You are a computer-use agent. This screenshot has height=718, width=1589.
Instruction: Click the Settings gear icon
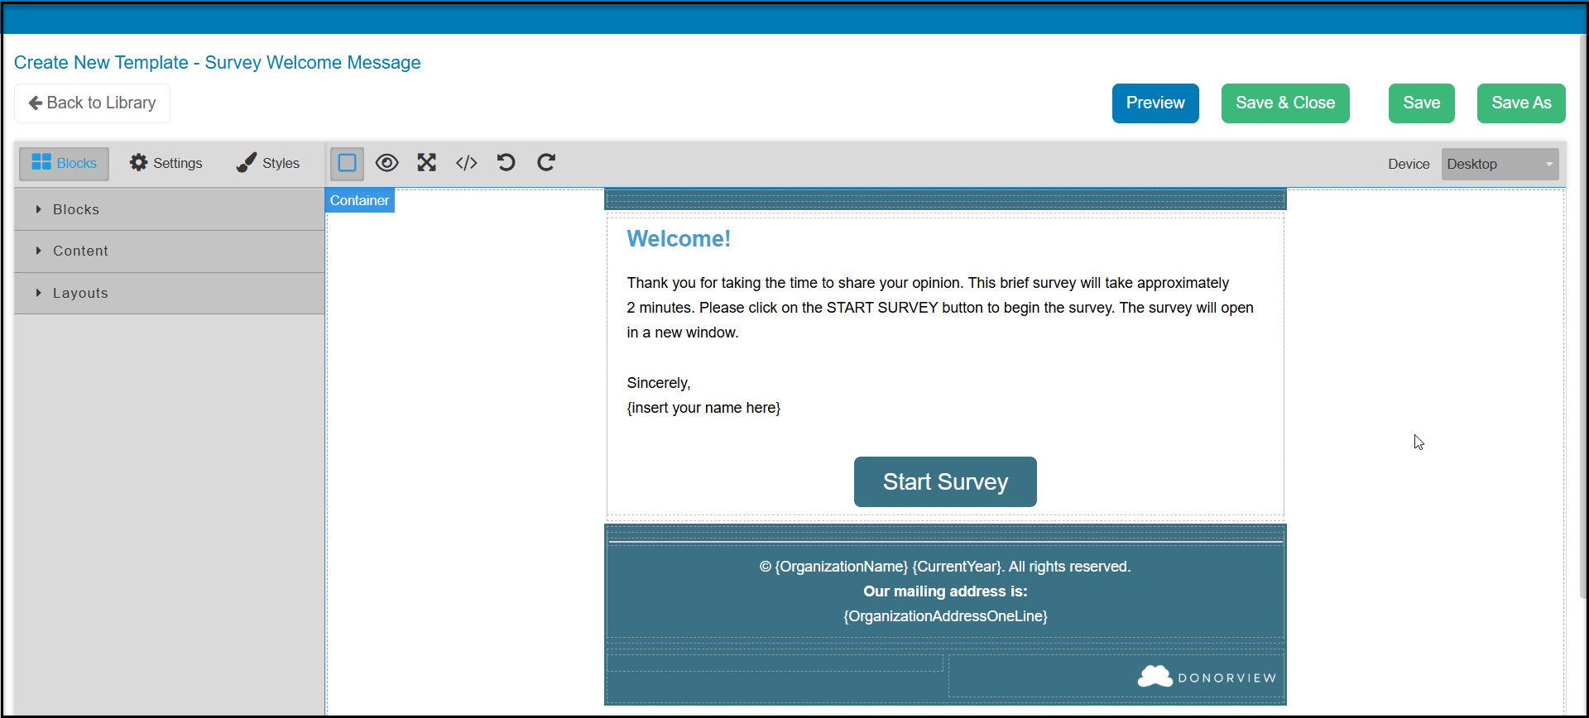(x=139, y=163)
